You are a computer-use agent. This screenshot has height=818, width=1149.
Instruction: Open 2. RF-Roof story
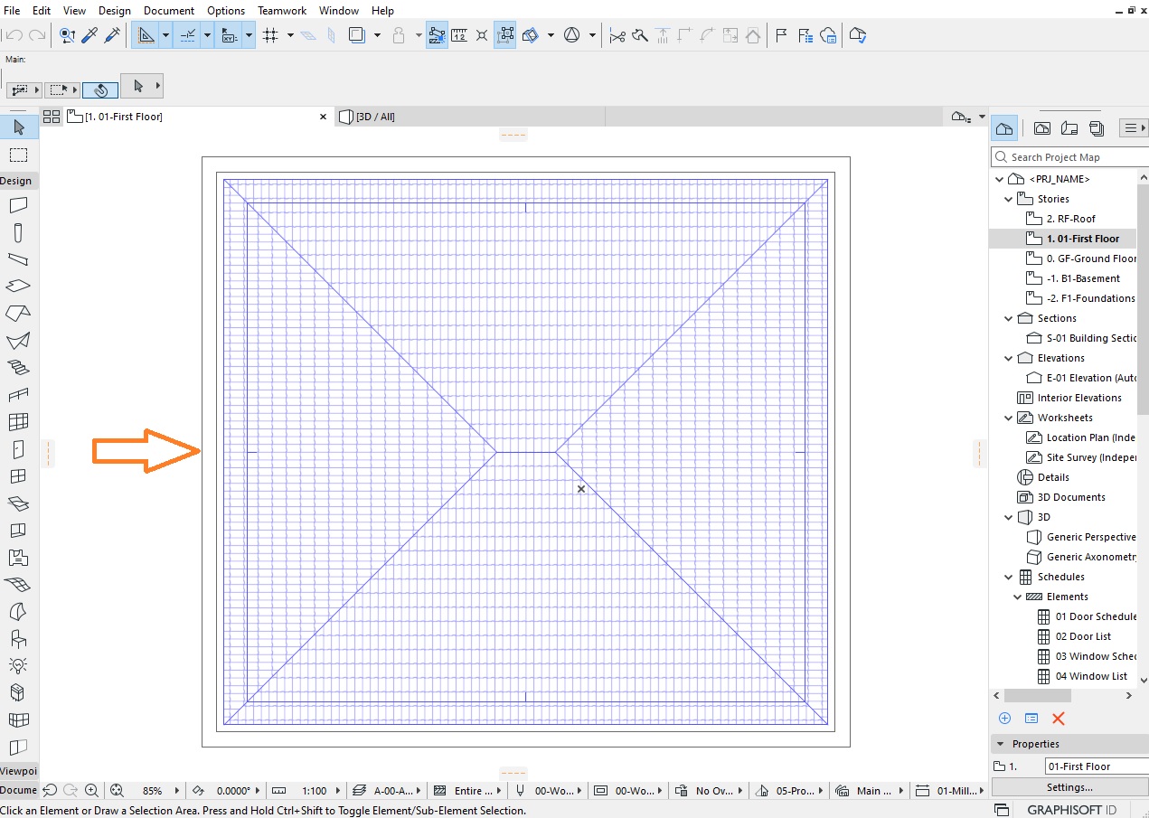coord(1071,219)
